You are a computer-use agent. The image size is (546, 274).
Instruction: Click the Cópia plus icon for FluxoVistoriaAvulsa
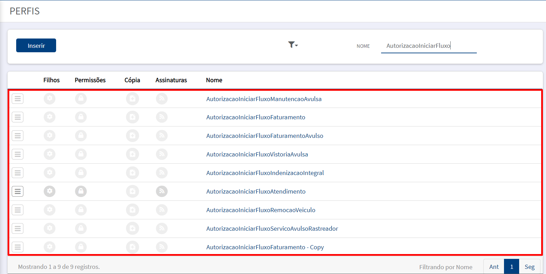tap(133, 154)
